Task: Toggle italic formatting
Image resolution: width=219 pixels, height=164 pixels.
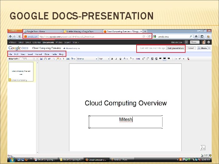Action: tap(116, 59)
